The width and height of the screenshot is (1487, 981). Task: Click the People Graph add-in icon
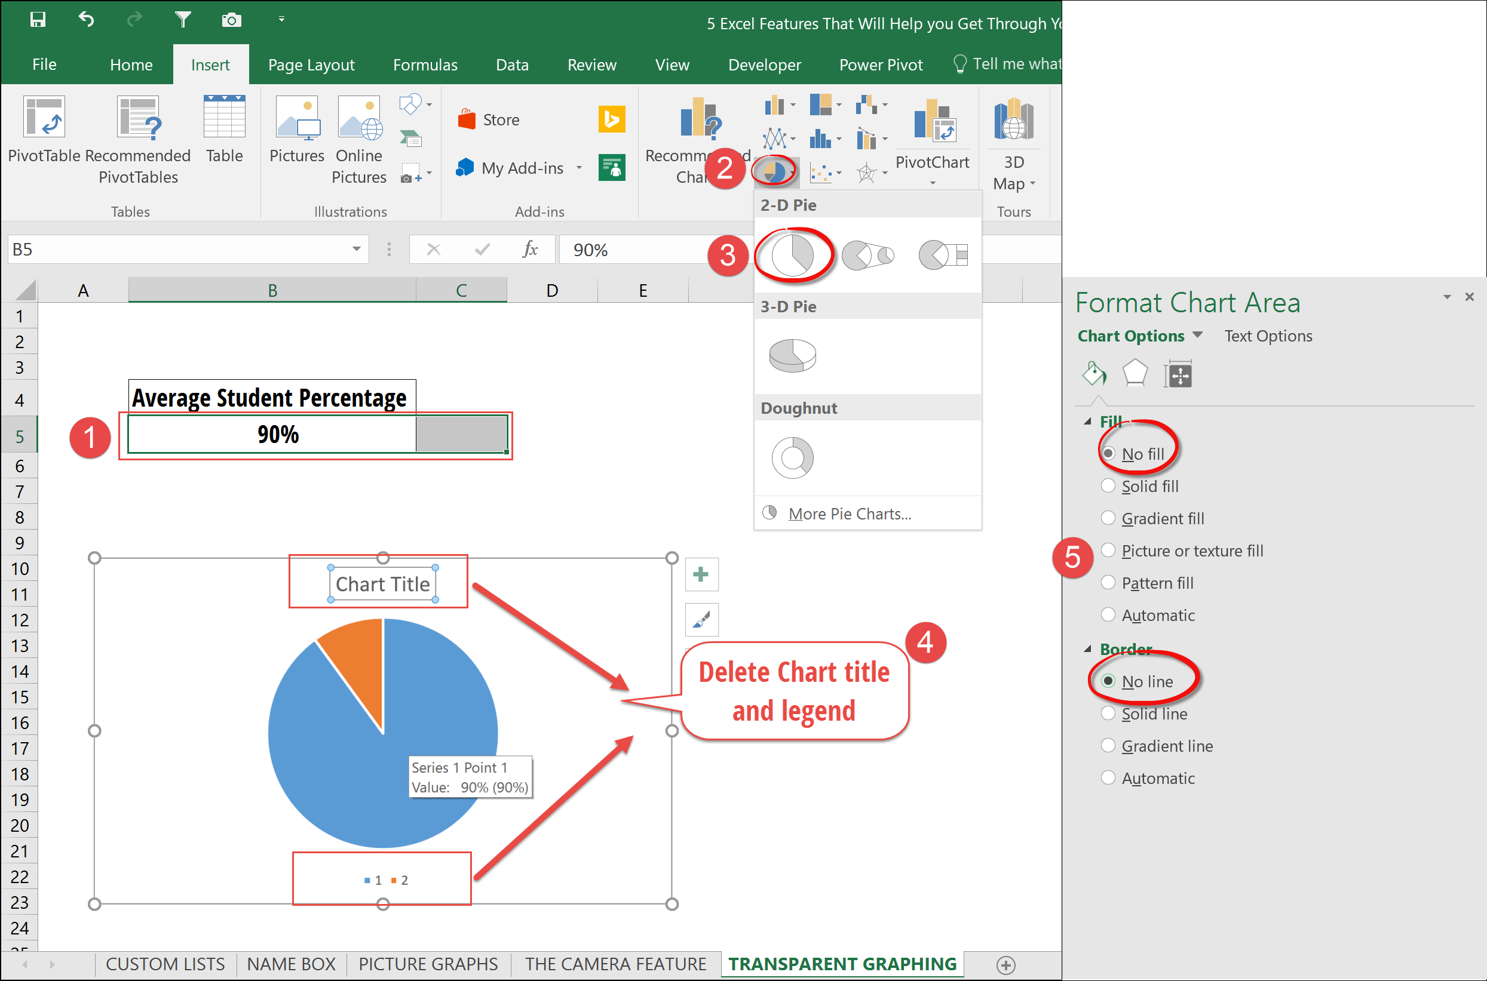pos(611,168)
